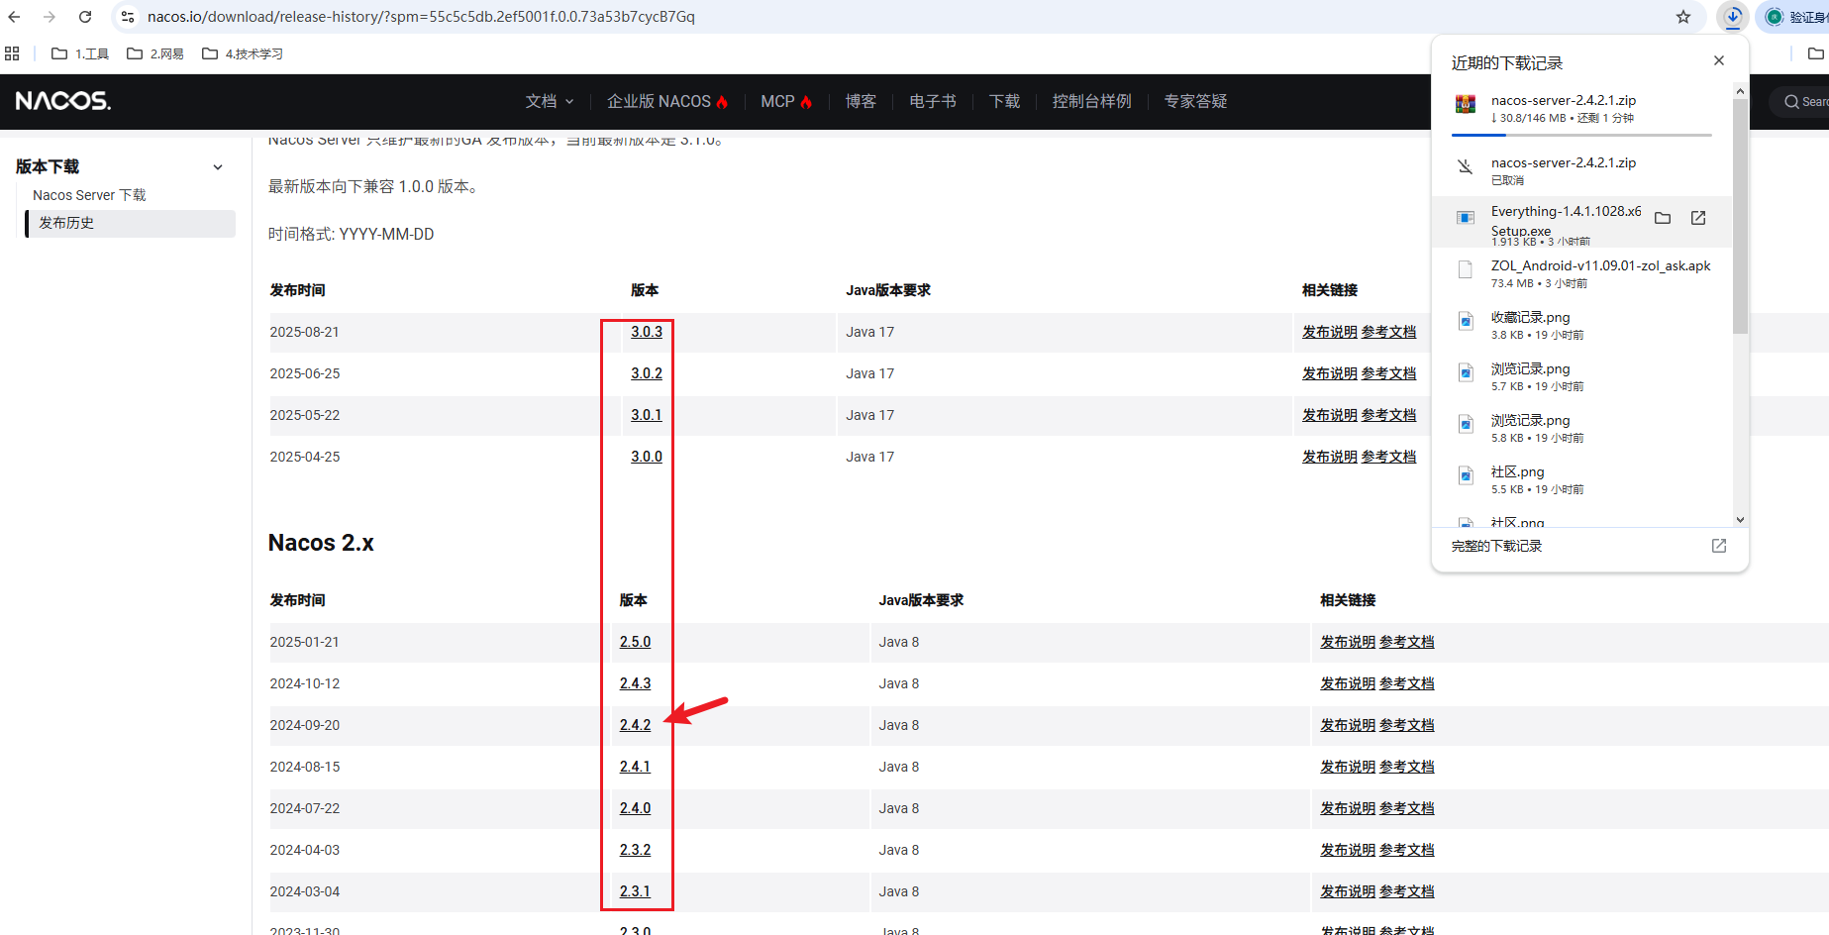Show Everything setup file in folder
The width and height of the screenshot is (1829, 935).
point(1663,218)
